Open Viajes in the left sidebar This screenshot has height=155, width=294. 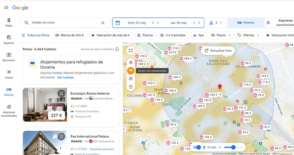[9, 22]
